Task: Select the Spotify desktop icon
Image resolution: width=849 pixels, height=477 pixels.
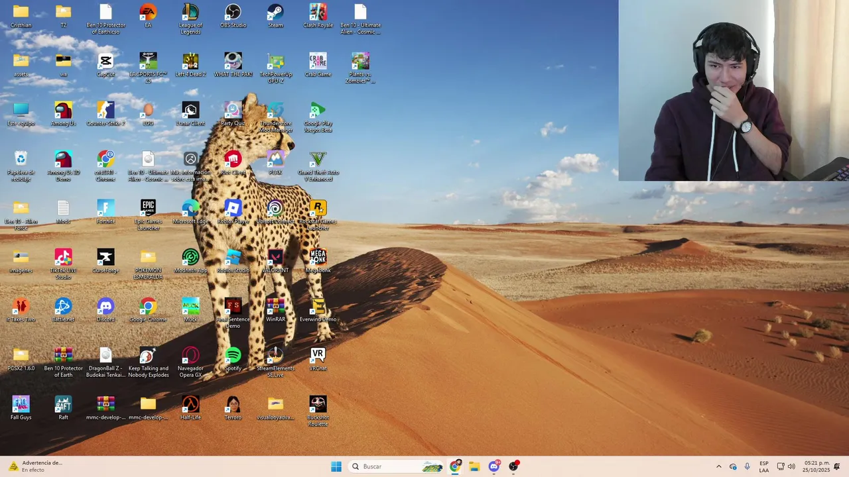Action: pos(233,359)
